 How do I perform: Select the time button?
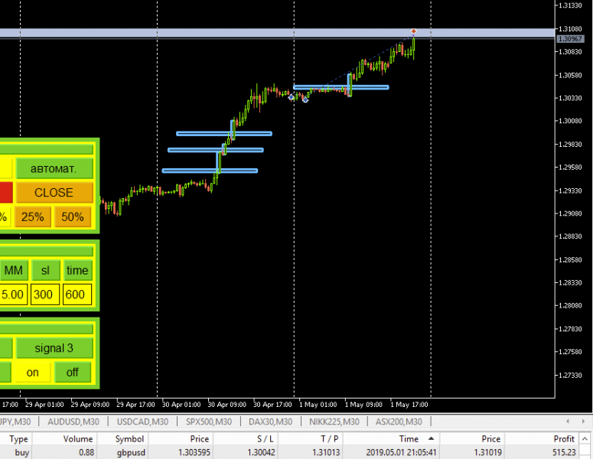pos(77,270)
